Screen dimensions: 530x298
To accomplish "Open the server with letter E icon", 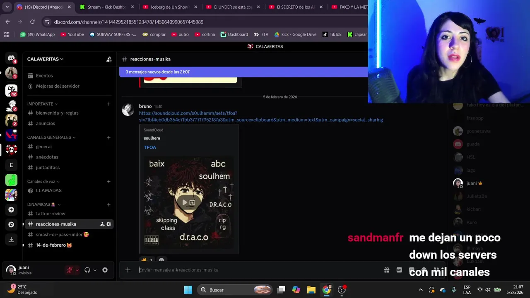I will 11,165.
